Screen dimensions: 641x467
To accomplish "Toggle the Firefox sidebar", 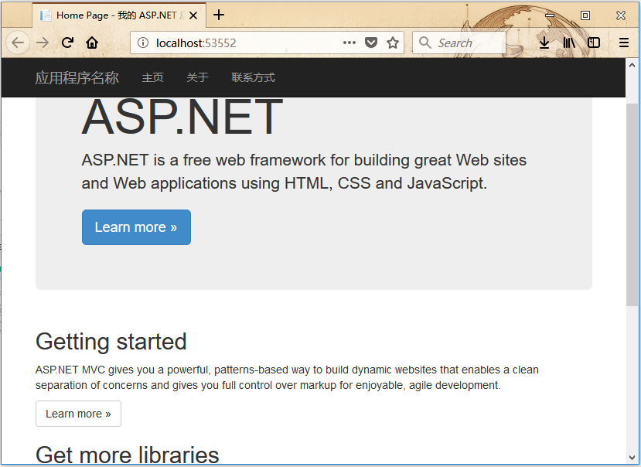I will click(594, 43).
